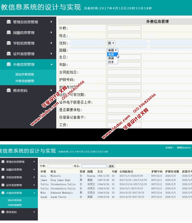Open 添加外教信息 submenu item in upper sidebar

pyautogui.click(x=25, y=74)
